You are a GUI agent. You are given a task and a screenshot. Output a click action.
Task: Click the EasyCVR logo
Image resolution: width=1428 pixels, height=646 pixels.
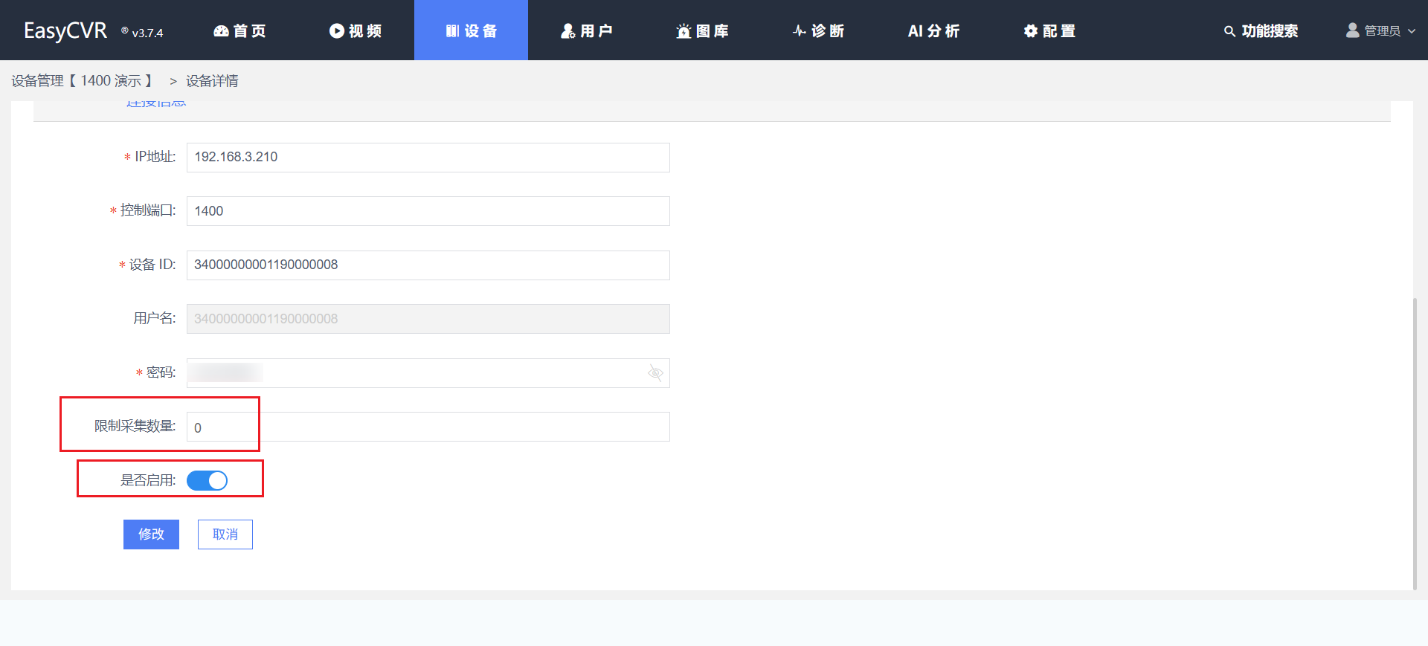click(x=65, y=30)
